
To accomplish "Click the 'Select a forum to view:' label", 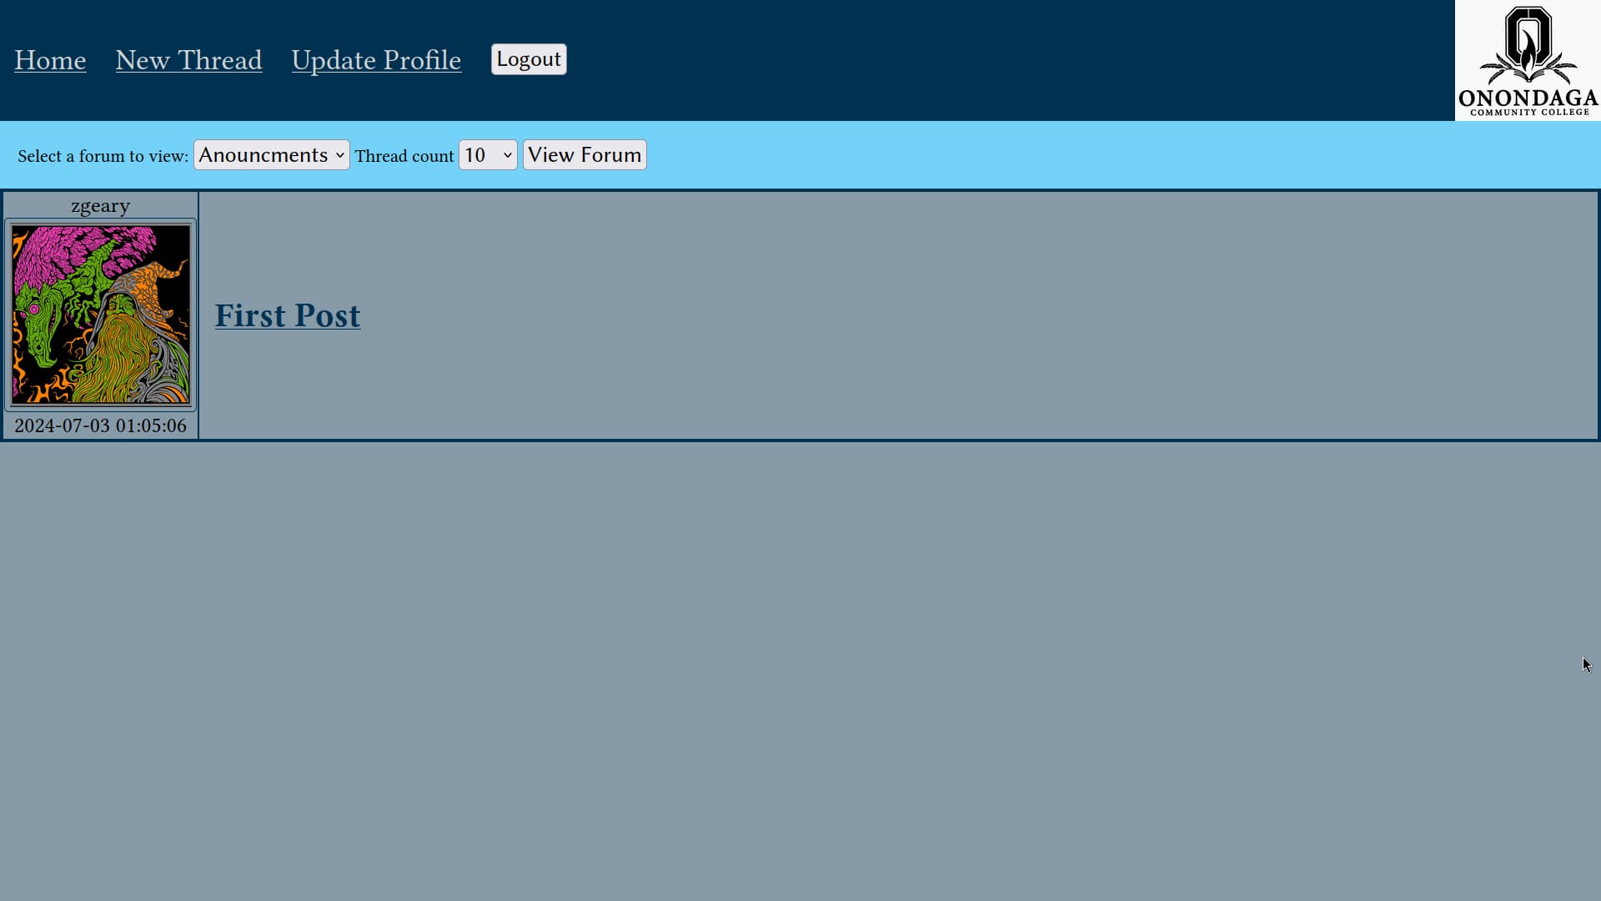I will pyautogui.click(x=103, y=156).
